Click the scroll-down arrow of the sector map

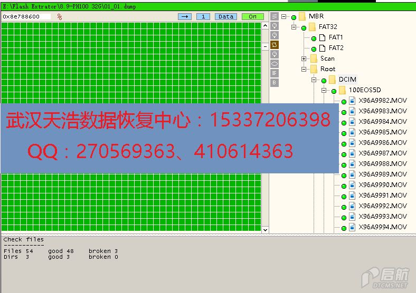point(266,229)
